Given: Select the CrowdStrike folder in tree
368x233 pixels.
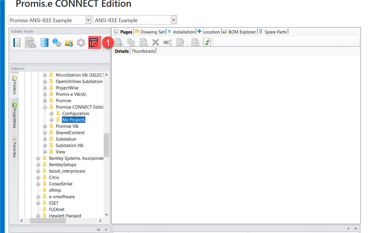Looking at the screenshot, I should click(x=62, y=184).
